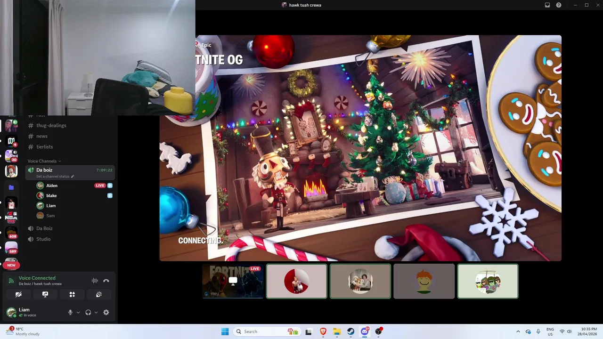Open the inbox icon in the title bar

tap(547, 5)
